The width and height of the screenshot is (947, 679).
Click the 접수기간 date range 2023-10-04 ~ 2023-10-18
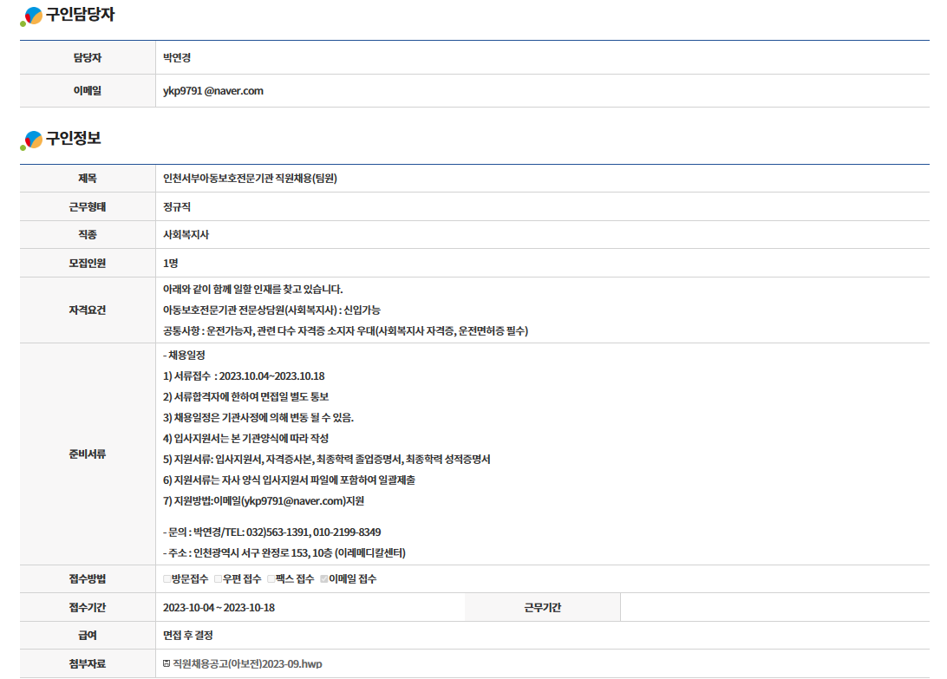pyautogui.click(x=219, y=607)
